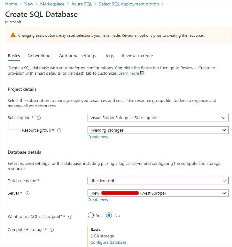Go to the Review + create tab

pyautogui.click(x=137, y=56)
